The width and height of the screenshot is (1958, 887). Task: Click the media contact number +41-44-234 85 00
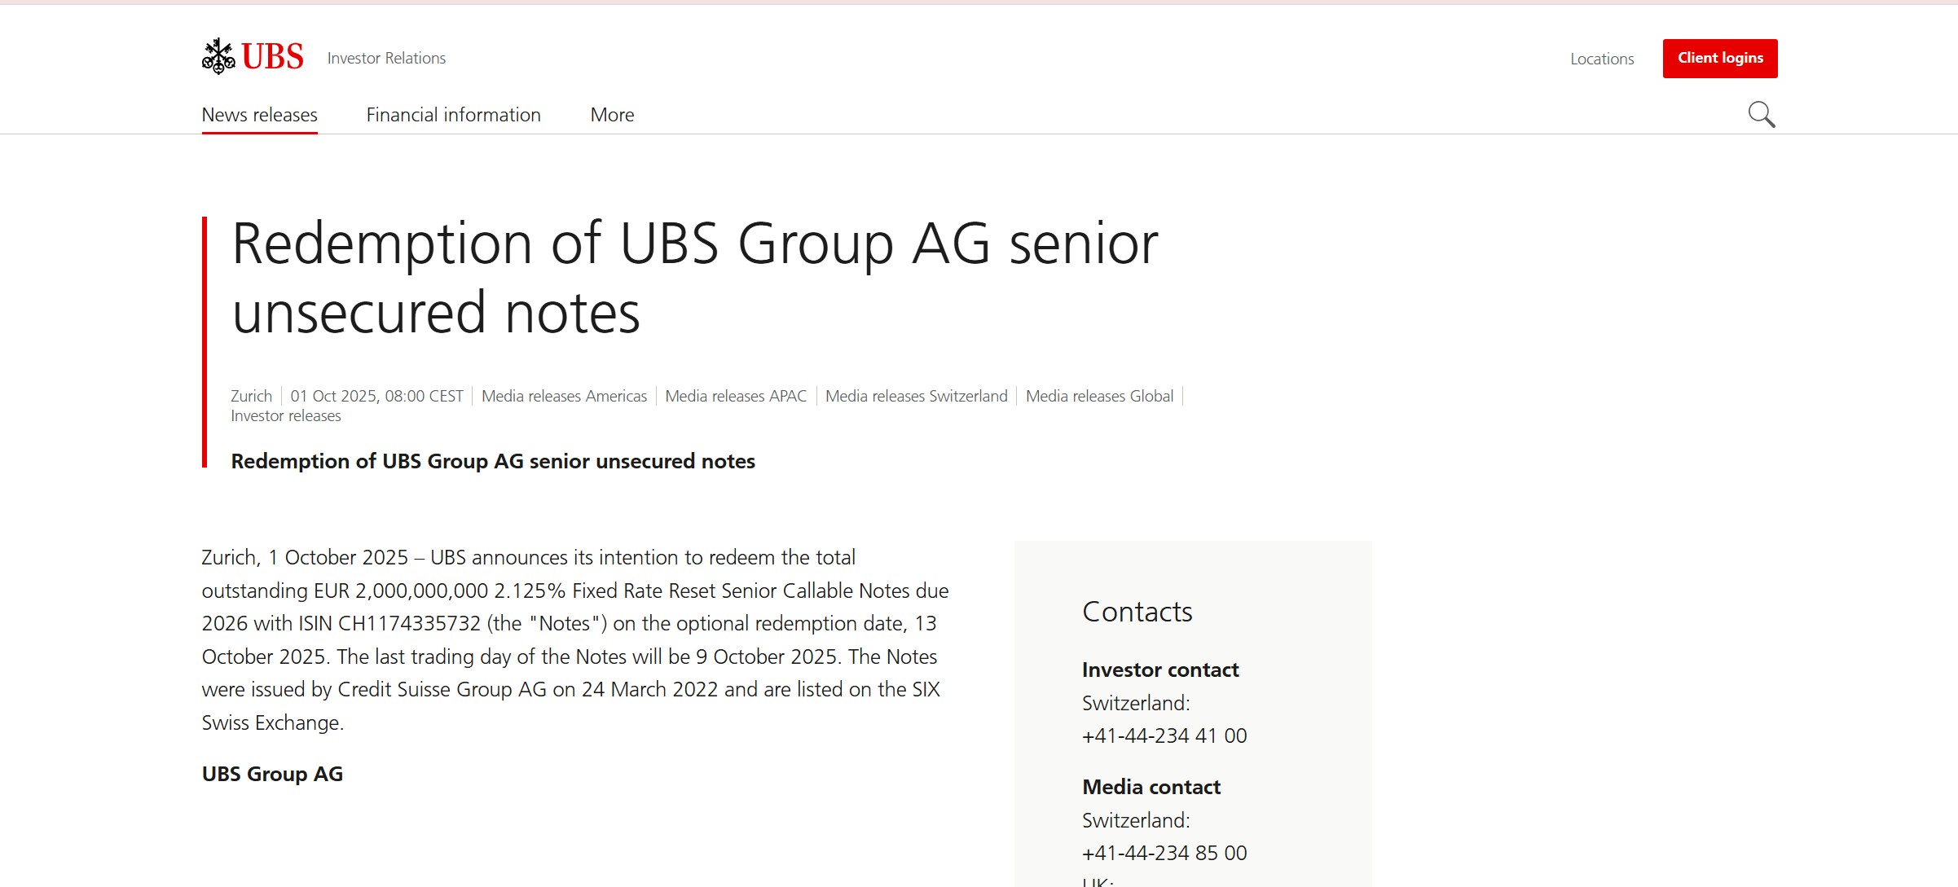click(x=1164, y=853)
